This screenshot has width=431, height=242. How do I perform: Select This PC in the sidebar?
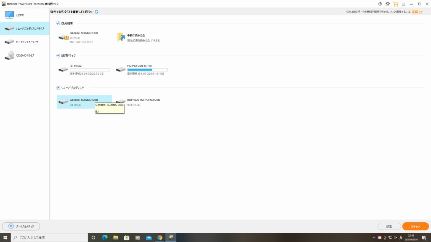click(24, 15)
